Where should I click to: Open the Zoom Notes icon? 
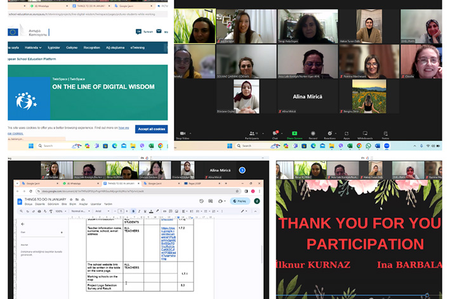click(385, 134)
